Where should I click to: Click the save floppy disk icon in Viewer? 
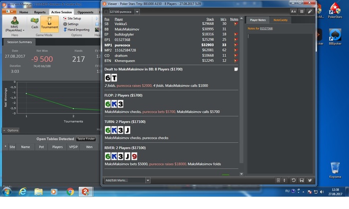click(302, 180)
